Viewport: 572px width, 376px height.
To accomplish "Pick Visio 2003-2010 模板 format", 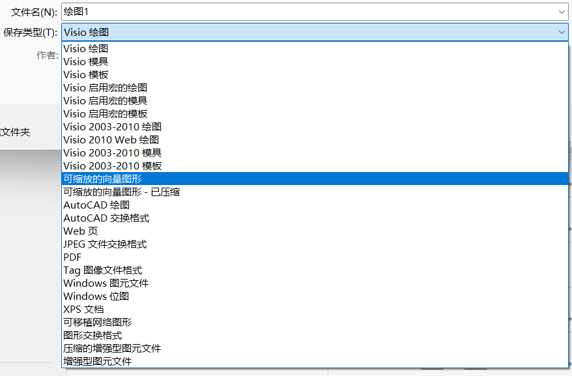I will pyautogui.click(x=315, y=166).
